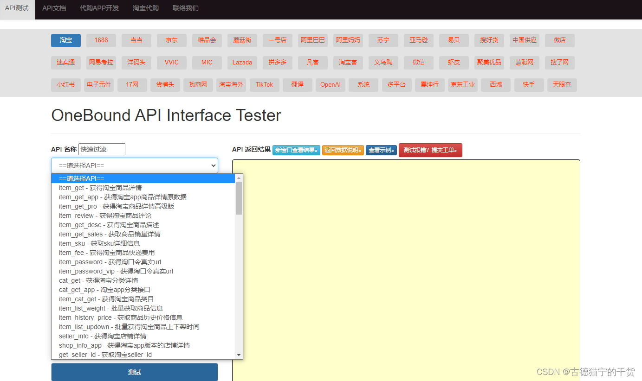Click inside the yellow API result area

pos(406,270)
